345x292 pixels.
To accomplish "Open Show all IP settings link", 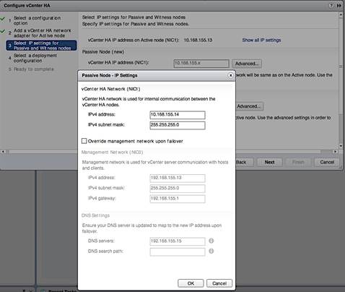I will (x=261, y=40).
